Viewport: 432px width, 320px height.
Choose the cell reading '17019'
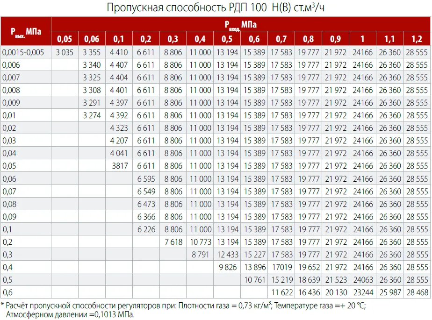pos(282,267)
